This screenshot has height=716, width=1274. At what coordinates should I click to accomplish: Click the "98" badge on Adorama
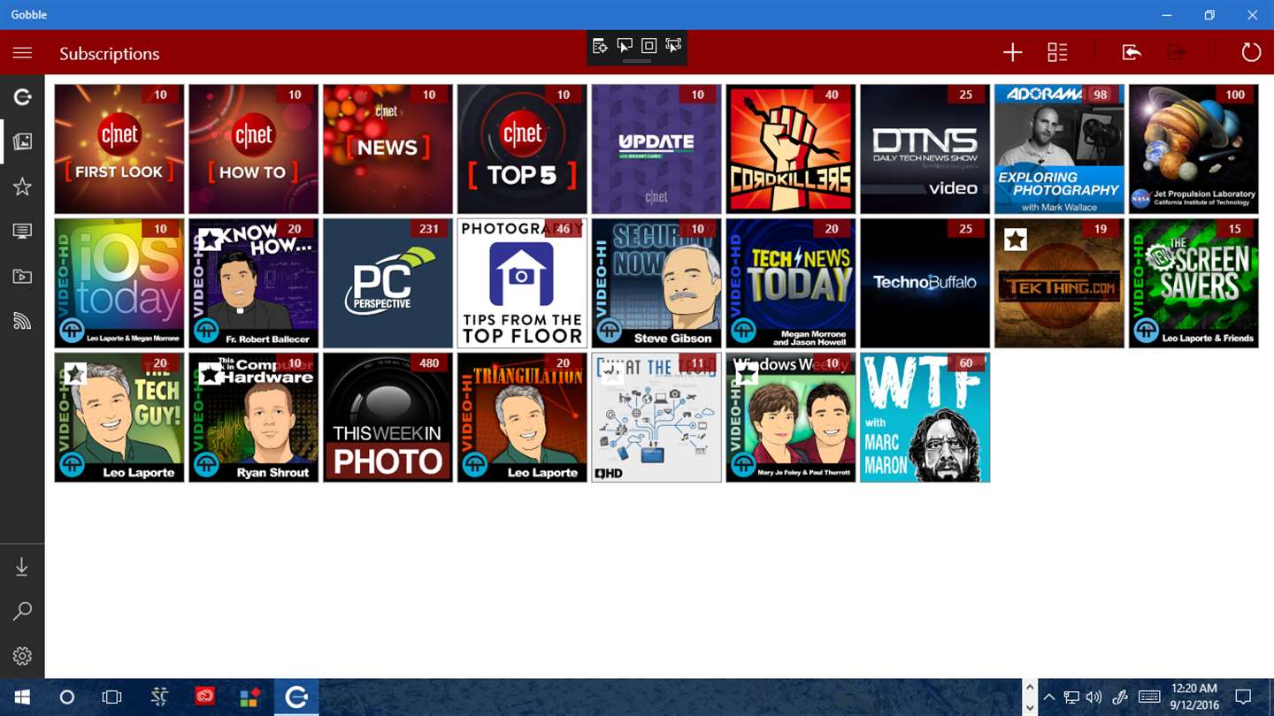pyautogui.click(x=1100, y=95)
